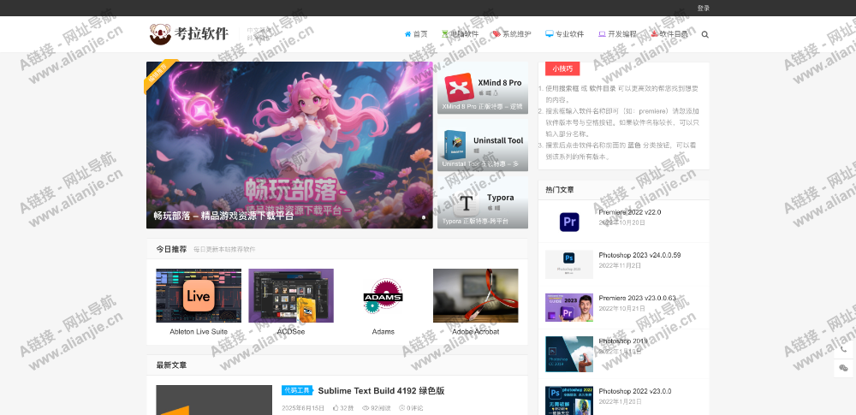Open the Uninstall Tool title link
Image resolution: width=856 pixels, height=415 pixels.
[498, 140]
